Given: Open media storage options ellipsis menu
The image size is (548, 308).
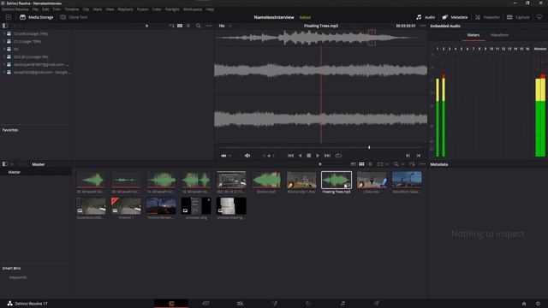Looking at the screenshot, I should tap(209, 26).
